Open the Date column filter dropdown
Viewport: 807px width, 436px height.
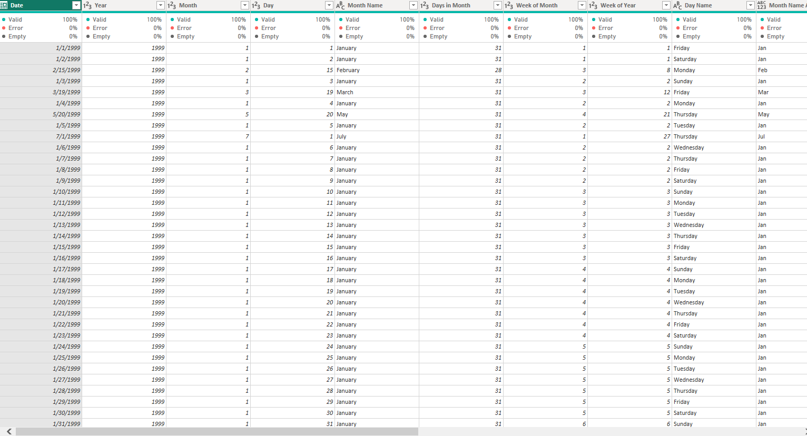pyautogui.click(x=76, y=5)
